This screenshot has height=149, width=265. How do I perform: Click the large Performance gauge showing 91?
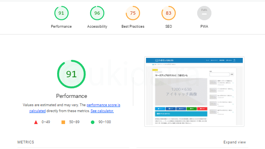pyautogui.click(x=71, y=74)
